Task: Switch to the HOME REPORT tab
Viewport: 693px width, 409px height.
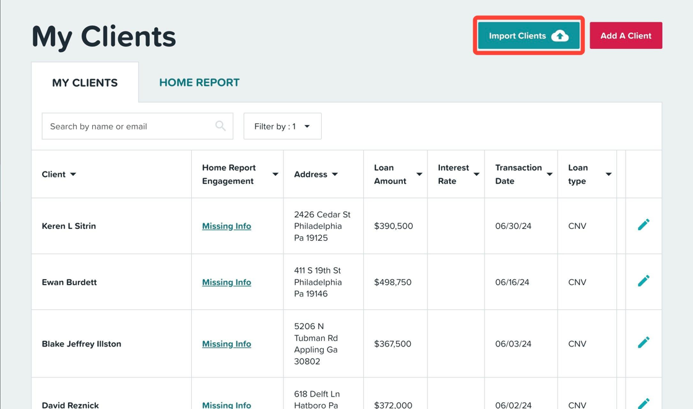Action: tap(199, 82)
